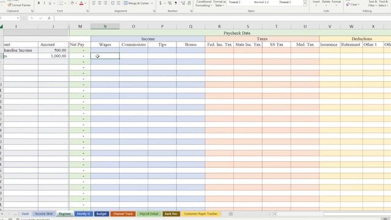
Task: Open the Borders dropdown arrow
Action: 65,3
